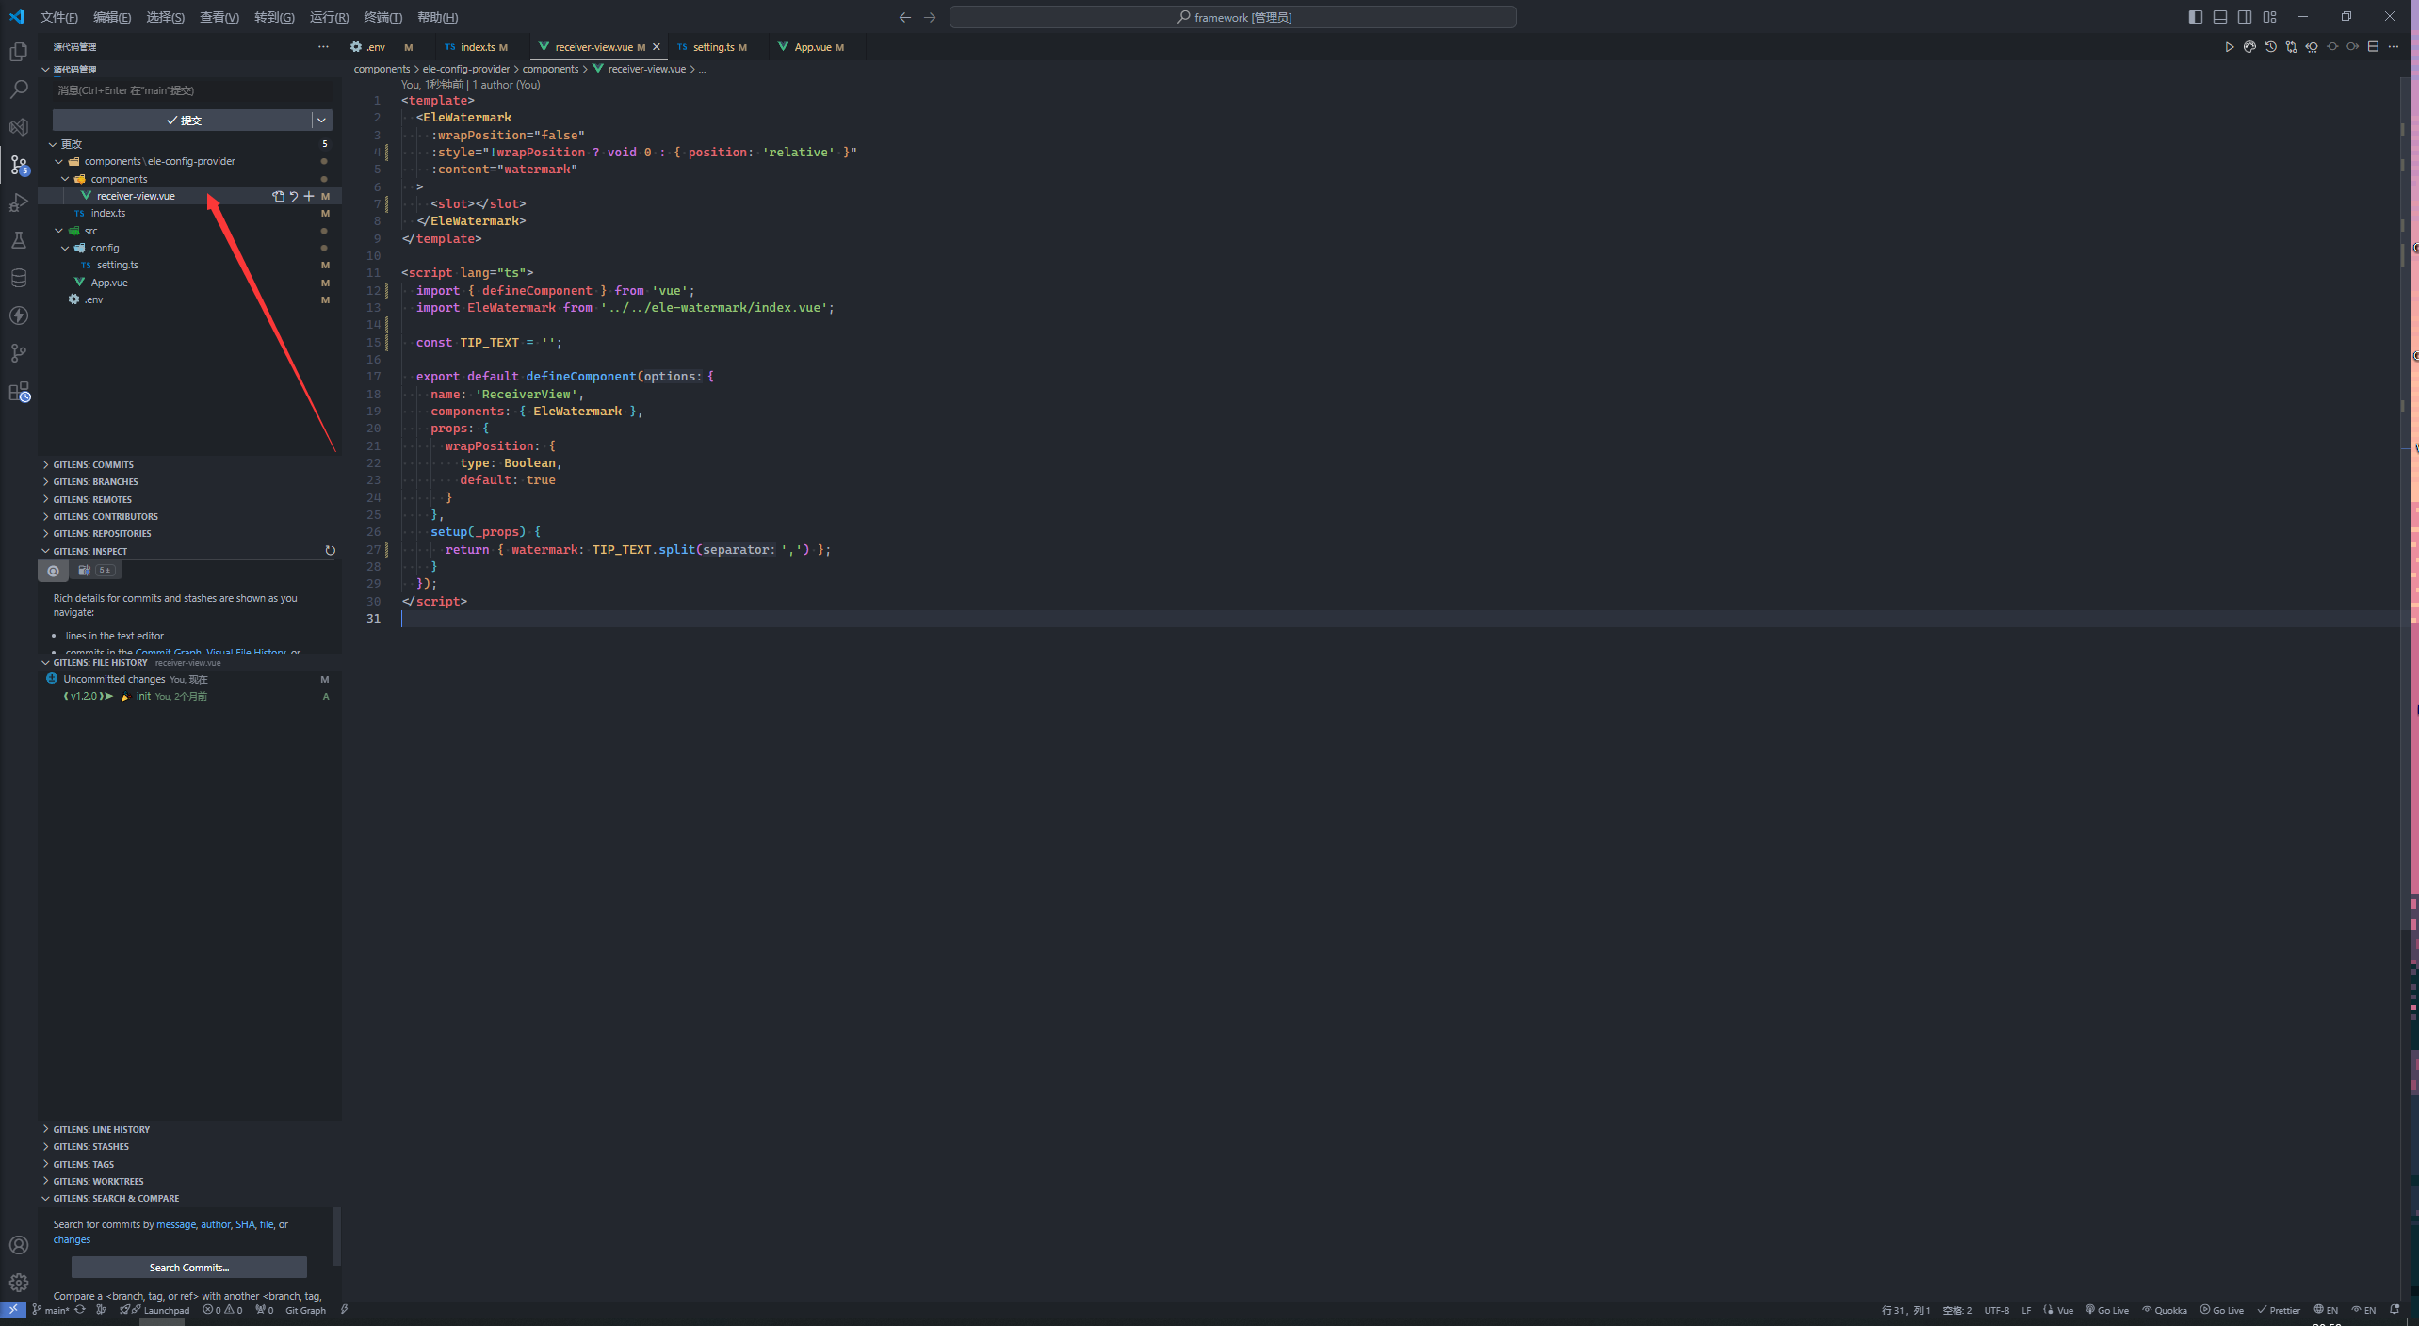Collapse the 更改 changes group
The height and width of the screenshot is (1326, 2419).
(53, 144)
